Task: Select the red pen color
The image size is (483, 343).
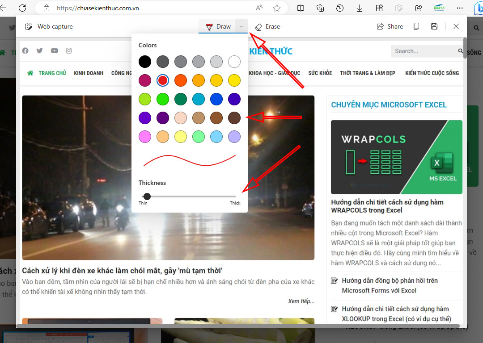Action: pos(163,80)
